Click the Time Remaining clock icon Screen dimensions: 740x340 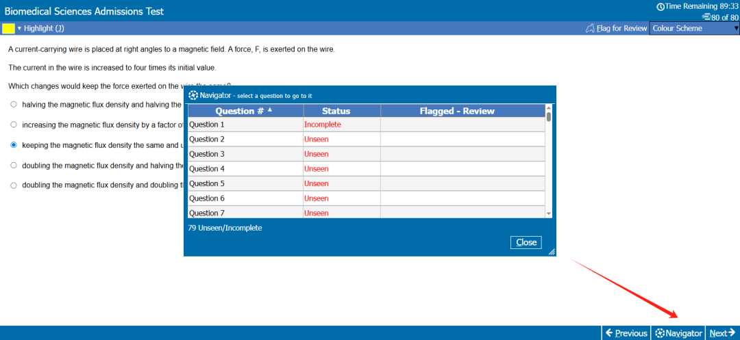click(x=661, y=6)
